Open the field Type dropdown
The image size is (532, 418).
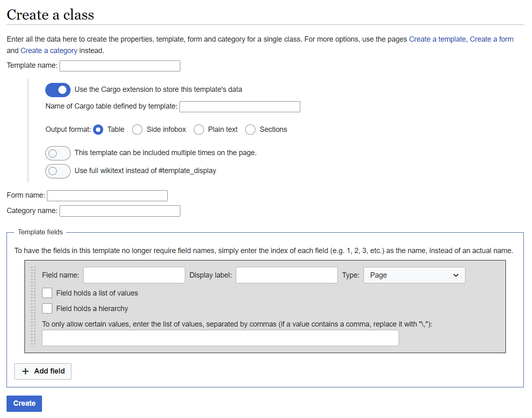point(414,275)
